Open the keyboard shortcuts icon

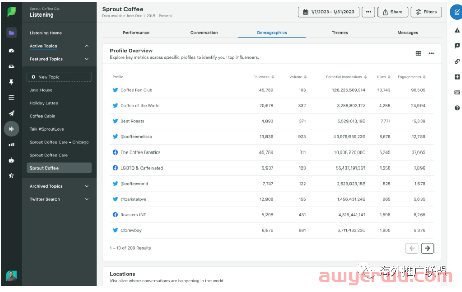click(x=457, y=92)
